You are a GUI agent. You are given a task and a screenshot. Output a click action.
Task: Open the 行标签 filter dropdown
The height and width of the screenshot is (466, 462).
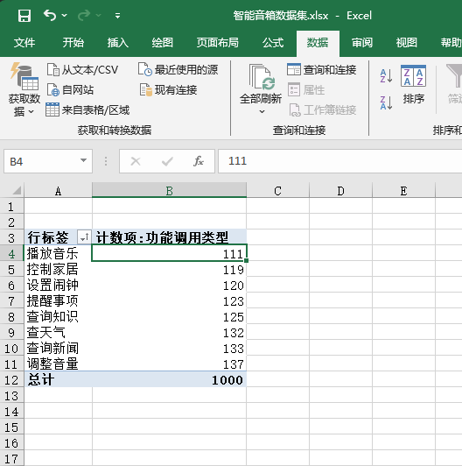pyautogui.click(x=84, y=237)
